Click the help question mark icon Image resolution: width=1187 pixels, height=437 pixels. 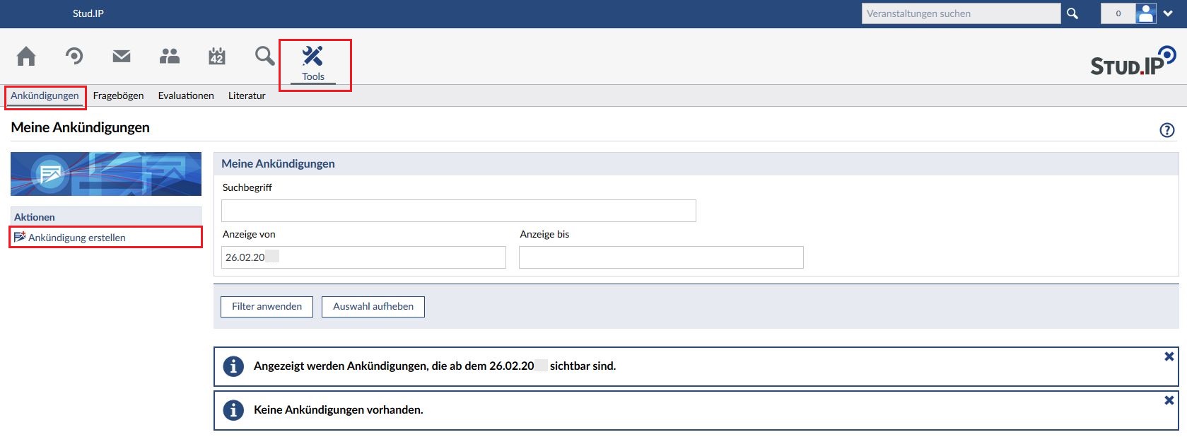click(1167, 130)
